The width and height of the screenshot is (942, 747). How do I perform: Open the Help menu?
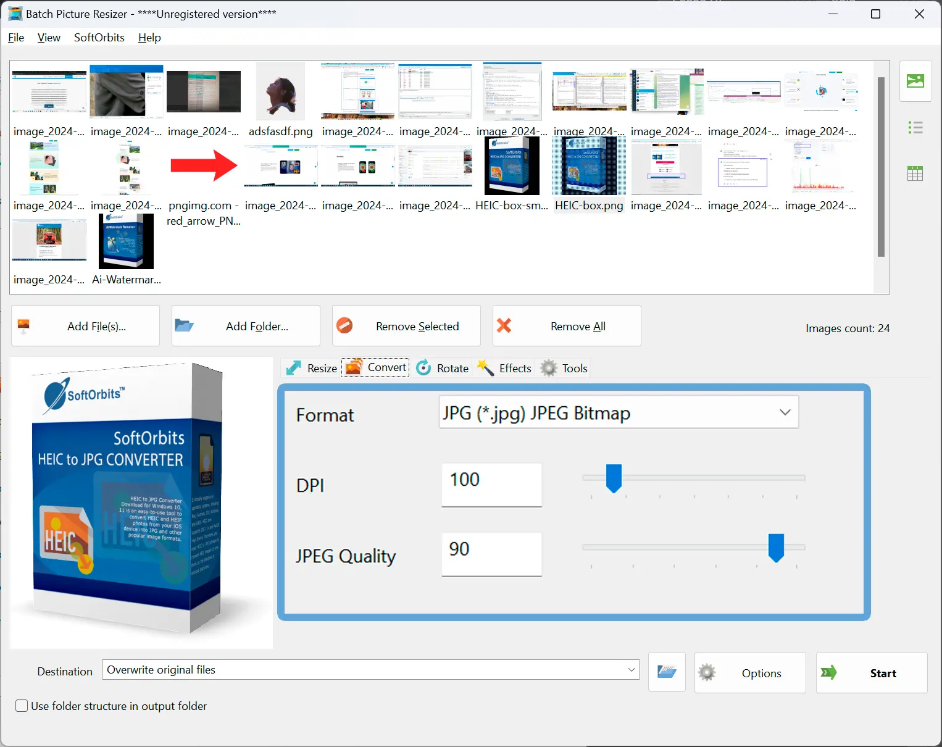coord(149,38)
